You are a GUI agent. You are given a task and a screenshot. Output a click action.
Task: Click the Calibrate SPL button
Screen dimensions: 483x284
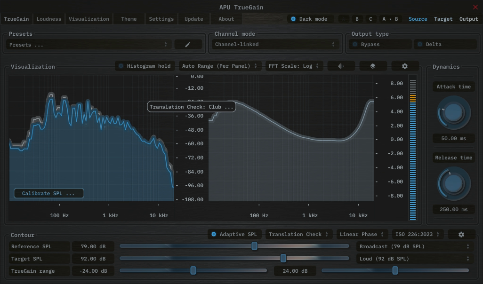click(x=48, y=193)
